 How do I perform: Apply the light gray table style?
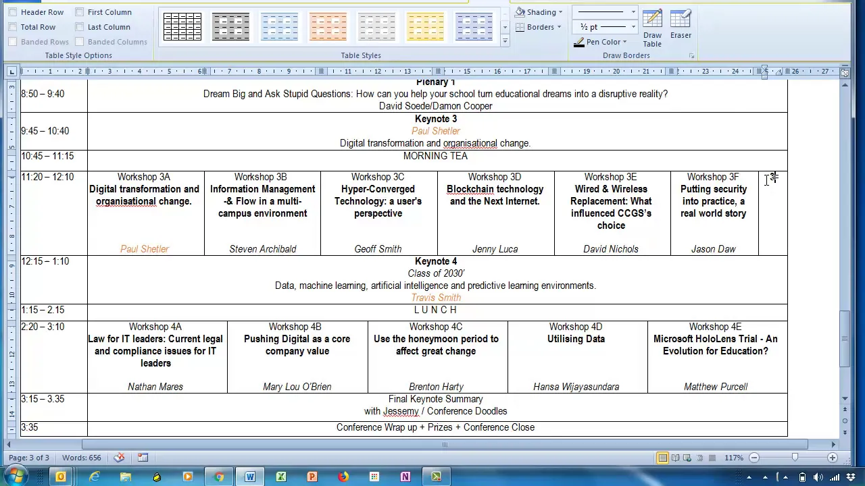coord(377,27)
